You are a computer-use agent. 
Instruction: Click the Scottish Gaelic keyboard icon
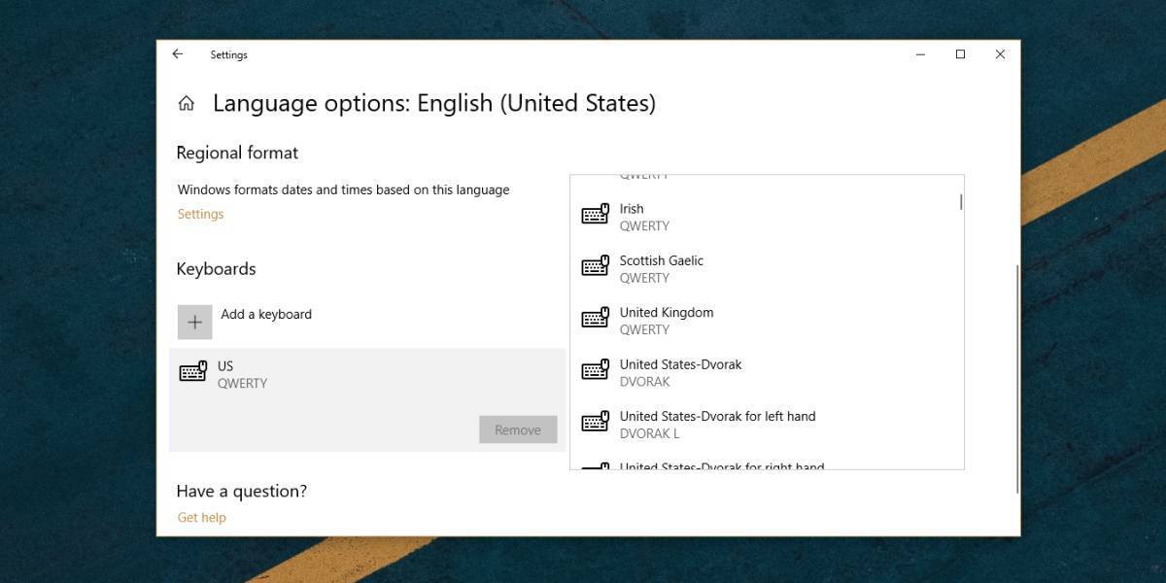[595, 266]
